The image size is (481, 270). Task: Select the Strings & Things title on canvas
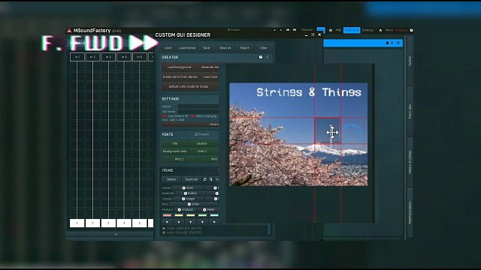point(309,92)
